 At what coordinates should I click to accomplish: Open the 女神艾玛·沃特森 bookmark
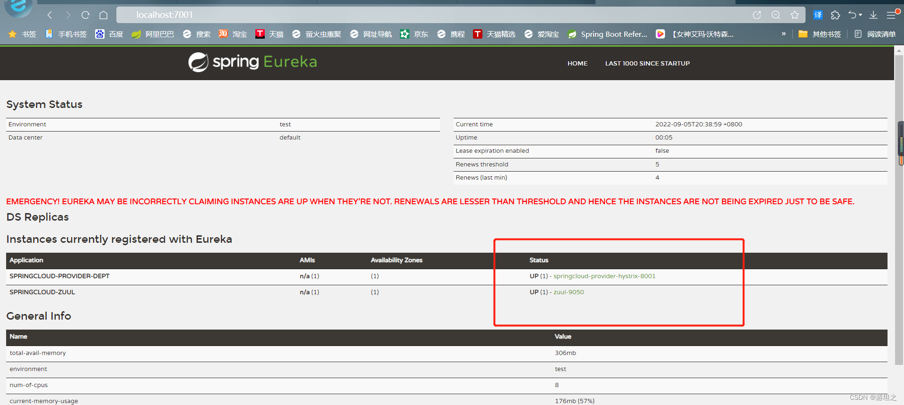point(695,34)
